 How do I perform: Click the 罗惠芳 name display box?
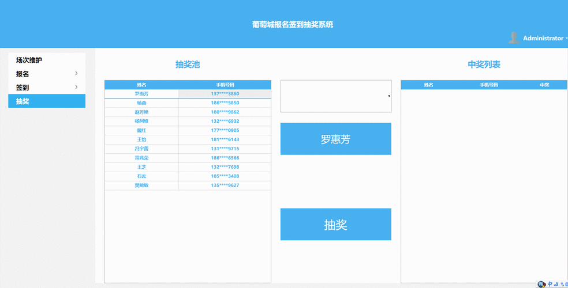(335, 139)
